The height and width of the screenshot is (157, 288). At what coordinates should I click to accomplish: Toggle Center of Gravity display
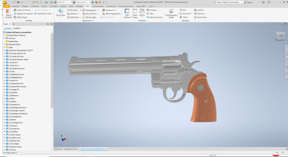tap(22, 10)
